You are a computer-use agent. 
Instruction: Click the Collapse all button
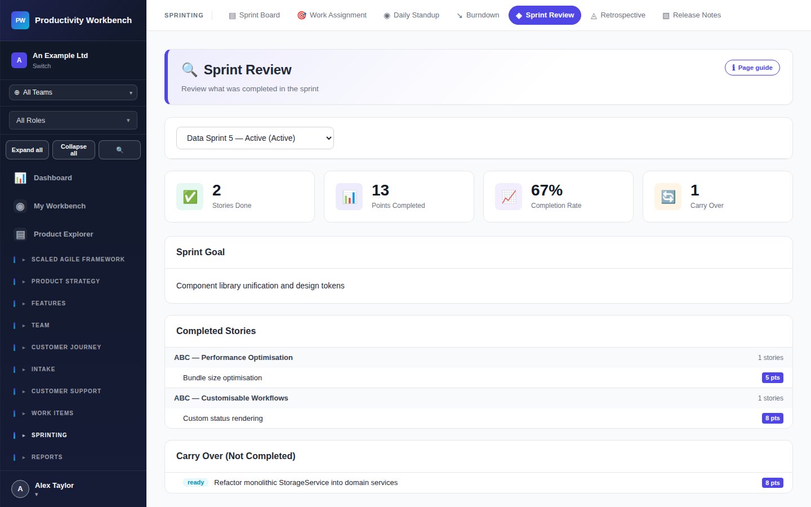(x=74, y=150)
